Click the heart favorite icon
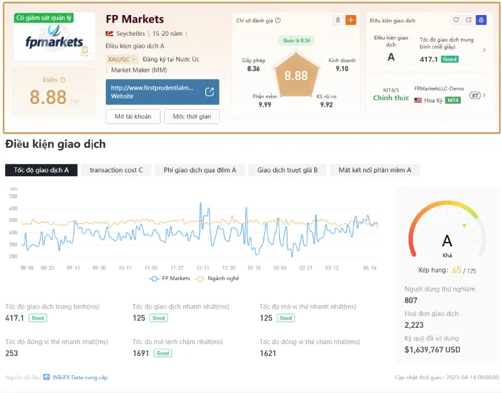Image resolution: width=502 pixels, height=393 pixels. point(456,20)
